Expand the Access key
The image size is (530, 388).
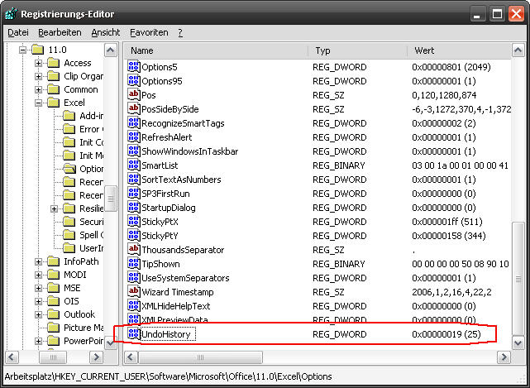[x=38, y=63]
